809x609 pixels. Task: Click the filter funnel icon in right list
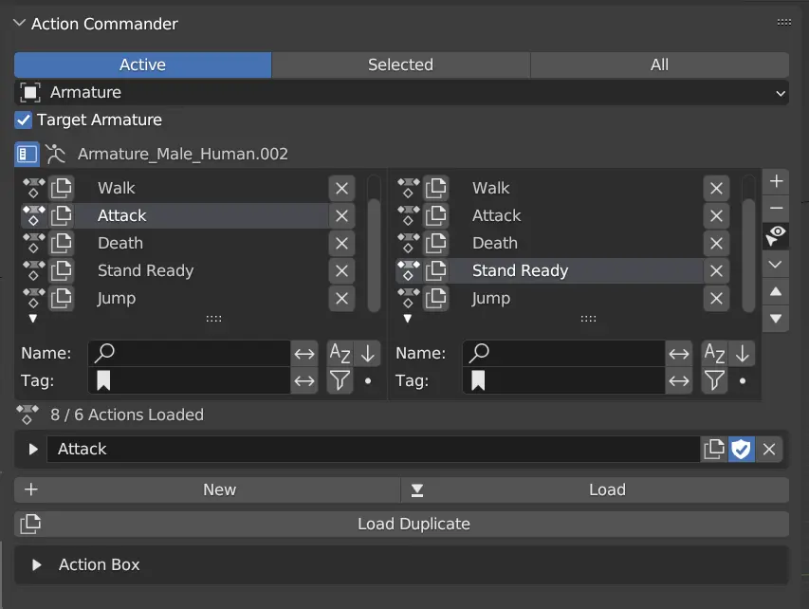tap(714, 380)
